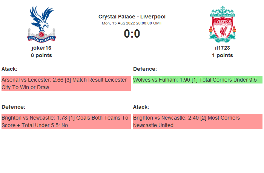Open the joker16 user profile
Viewport: 264px width, 173px height.
pos(41,48)
